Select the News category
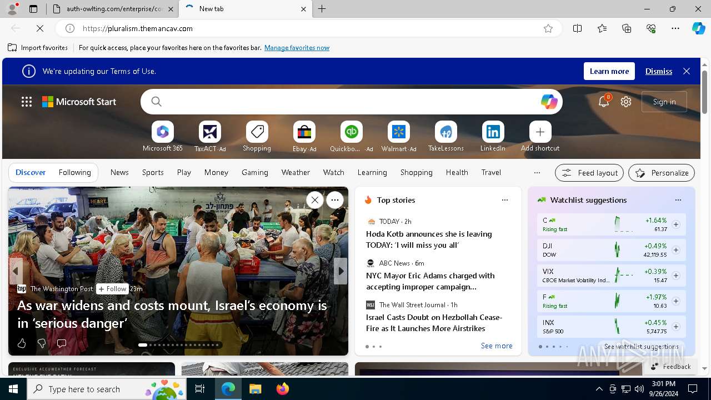The width and height of the screenshot is (711, 400). click(x=119, y=173)
